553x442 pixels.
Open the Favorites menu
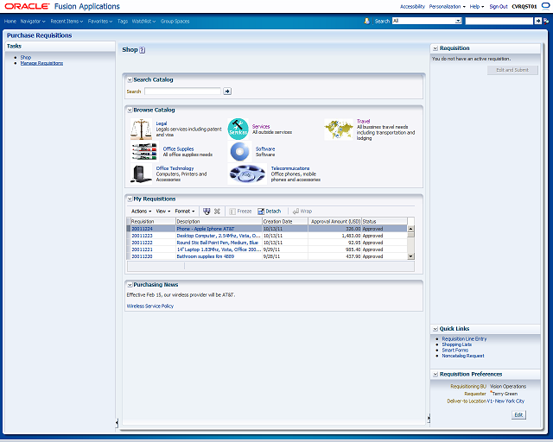[100, 21]
